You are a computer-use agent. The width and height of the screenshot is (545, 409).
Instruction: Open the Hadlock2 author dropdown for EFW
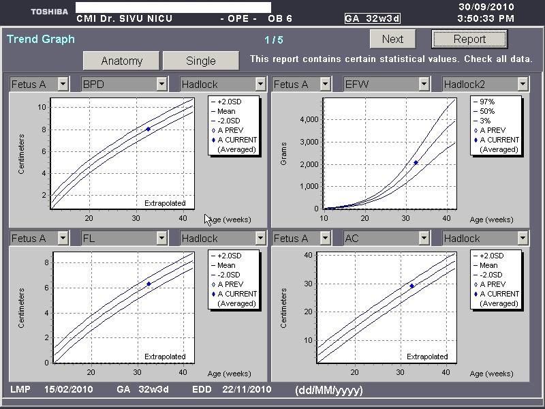pos(523,85)
